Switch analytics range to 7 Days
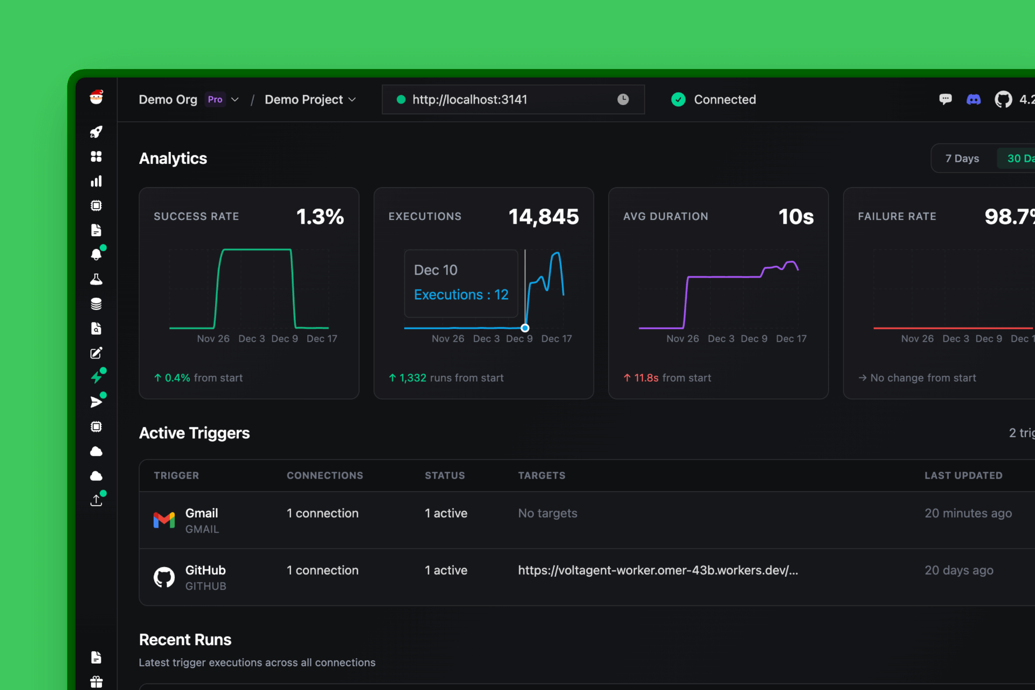 [962, 158]
